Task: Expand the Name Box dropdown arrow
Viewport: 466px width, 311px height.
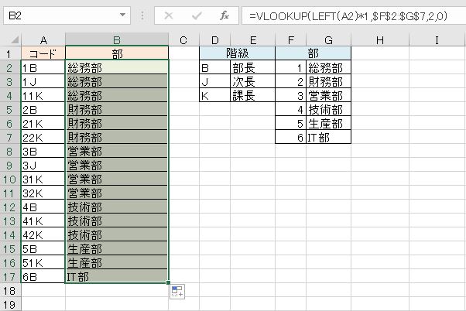Action: pos(122,15)
